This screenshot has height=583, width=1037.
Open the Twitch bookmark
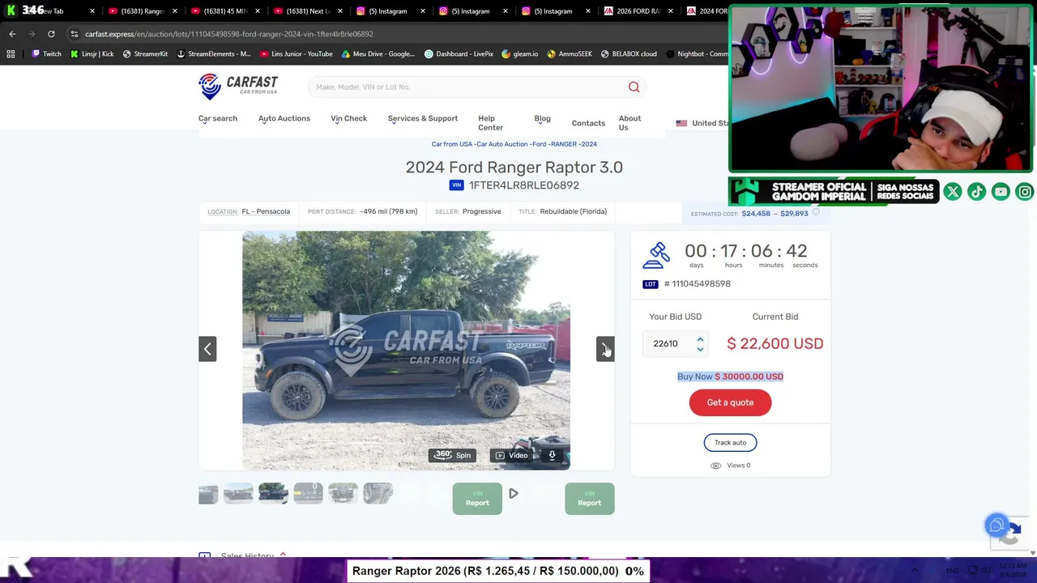click(x=46, y=54)
